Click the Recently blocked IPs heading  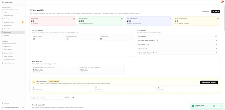[39, 105]
